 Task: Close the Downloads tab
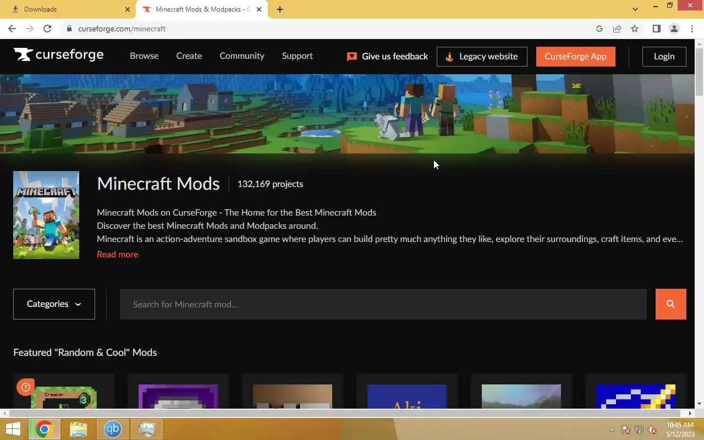tap(128, 9)
